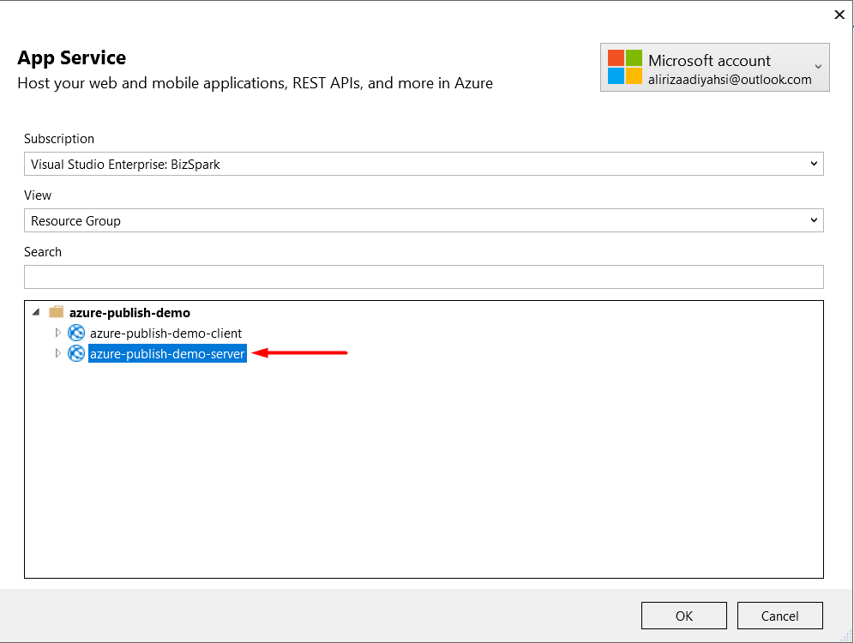
Task: Open the View dropdown showing Resource Group
Action: click(x=424, y=220)
